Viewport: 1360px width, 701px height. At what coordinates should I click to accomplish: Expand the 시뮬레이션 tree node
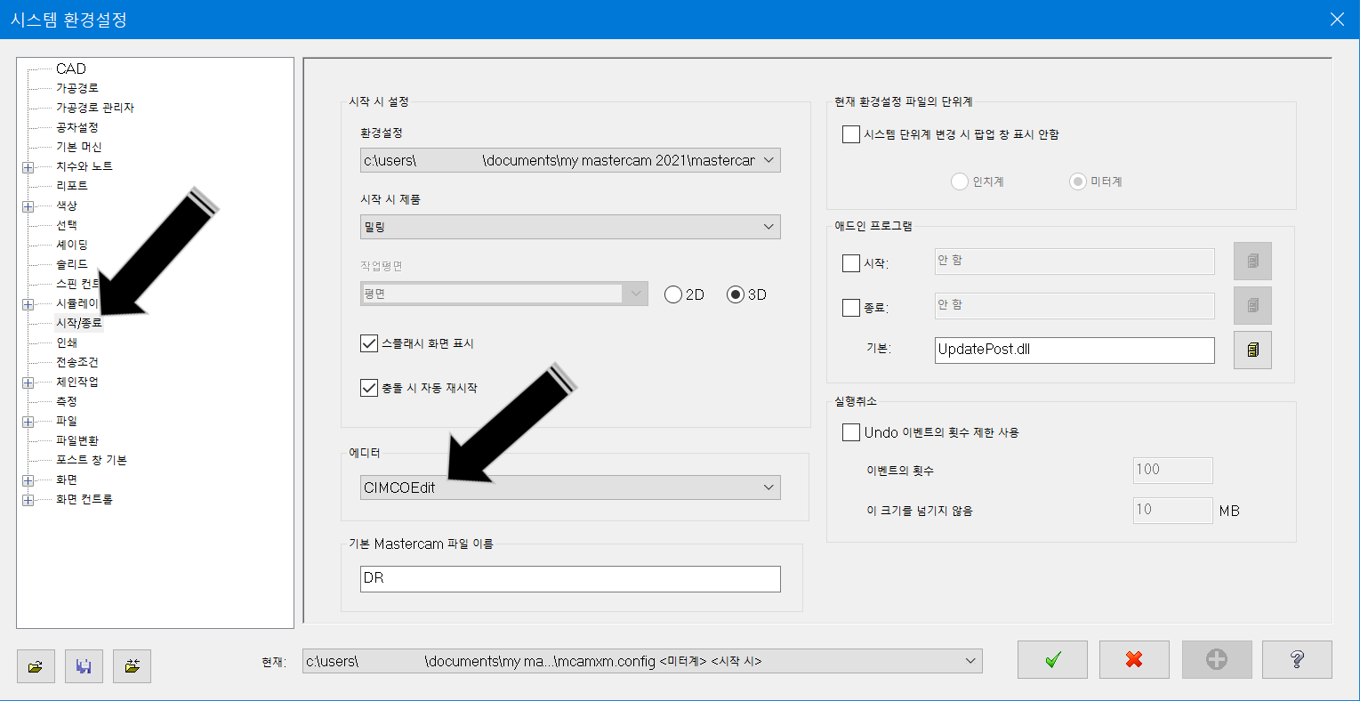(28, 303)
